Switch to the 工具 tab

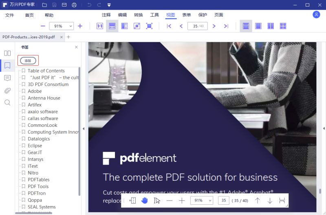[154, 15]
